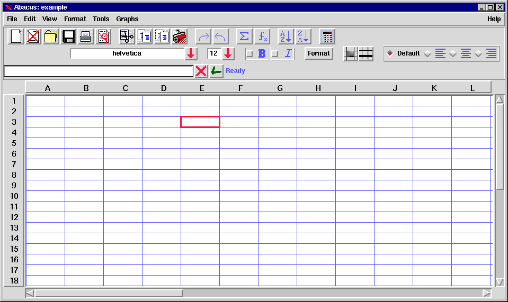Open the calculator icon in toolbar
This screenshot has height=302, width=508.
coord(327,36)
